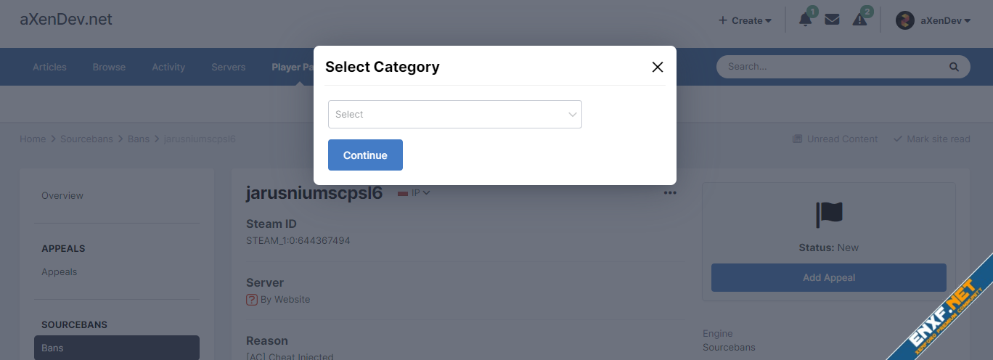Select Bans in the sidebar
This screenshot has height=360, width=993.
coord(116,348)
